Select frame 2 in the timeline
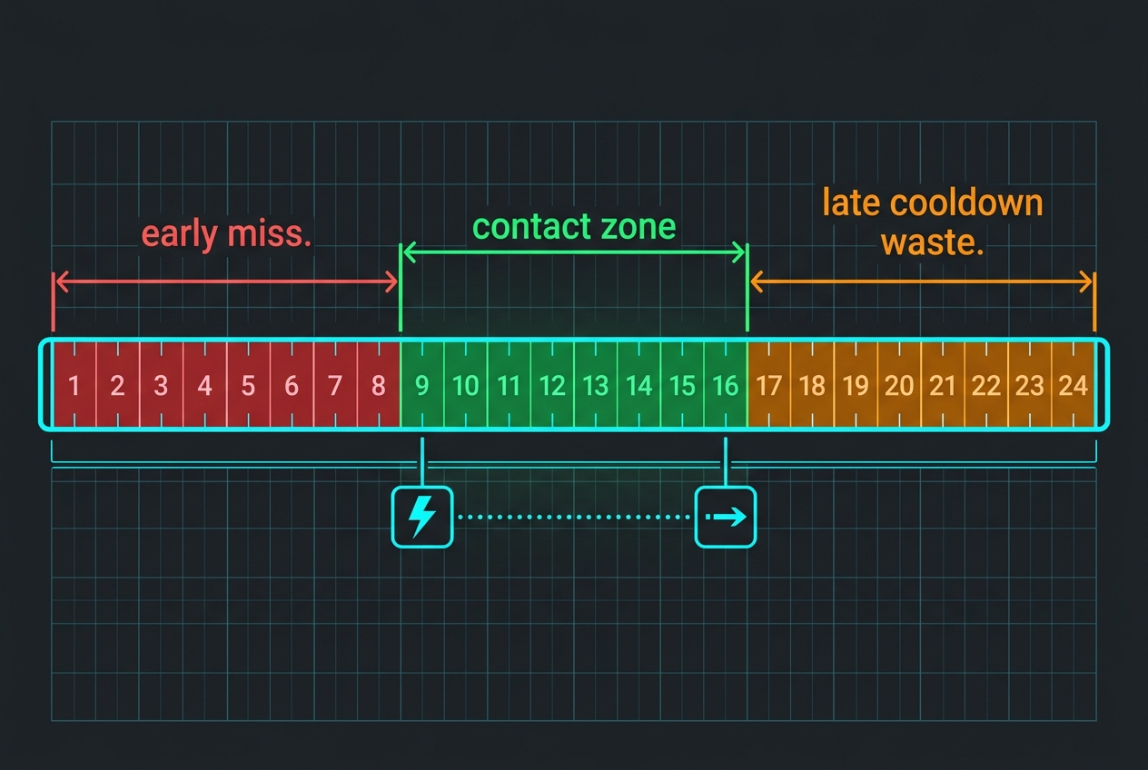Viewport: 1148px width, 770px height. click(x=118, y=385)
